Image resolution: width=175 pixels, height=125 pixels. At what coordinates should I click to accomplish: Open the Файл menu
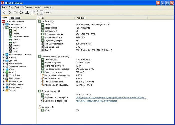tap(4, 7)
